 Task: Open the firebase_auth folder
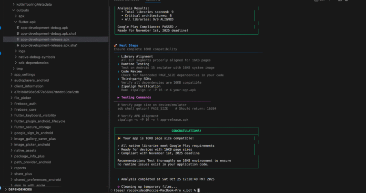pos(25,103)
